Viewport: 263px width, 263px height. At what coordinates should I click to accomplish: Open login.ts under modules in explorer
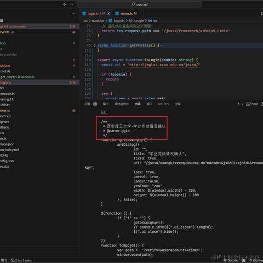click(x=39, y=83)
